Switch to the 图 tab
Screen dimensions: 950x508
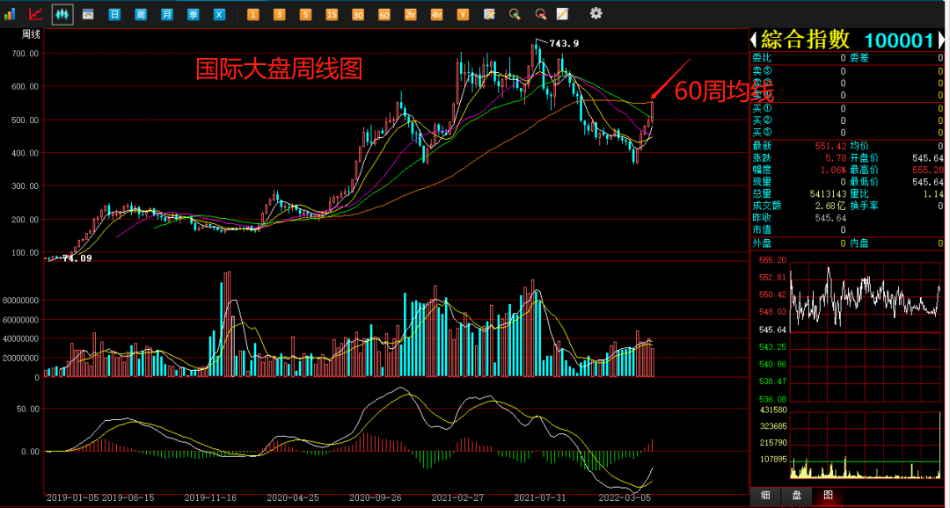(828, 496)
